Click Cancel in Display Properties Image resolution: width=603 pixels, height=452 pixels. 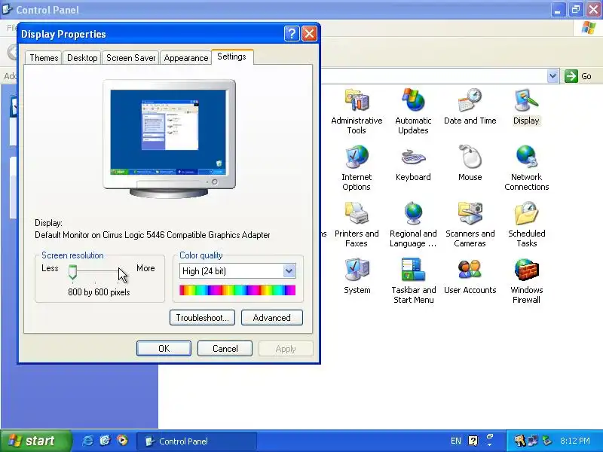coord(225,349)
